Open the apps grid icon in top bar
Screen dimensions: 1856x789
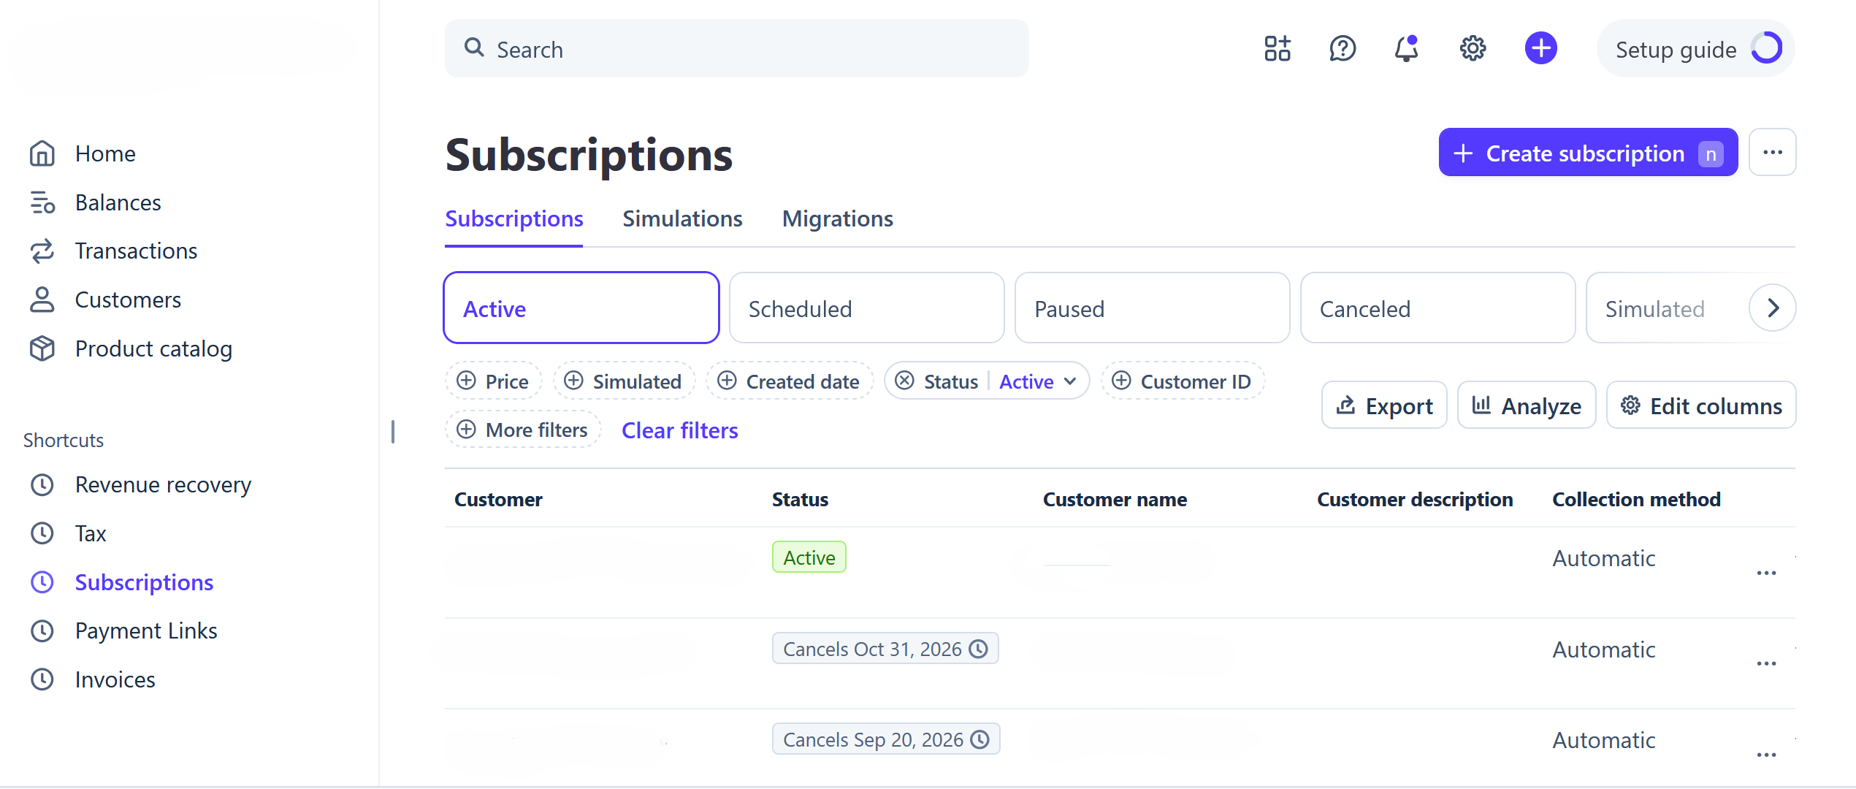coord(1278,49)
